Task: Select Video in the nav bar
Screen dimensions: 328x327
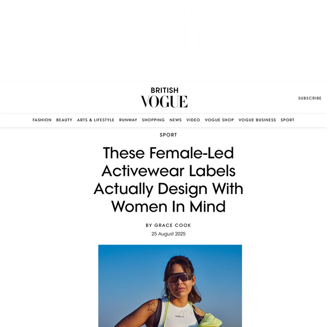Action: [x=193, y=120]
